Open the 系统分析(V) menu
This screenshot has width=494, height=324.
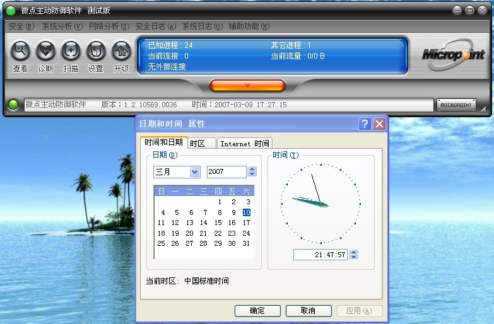click(x=62, y=26)
